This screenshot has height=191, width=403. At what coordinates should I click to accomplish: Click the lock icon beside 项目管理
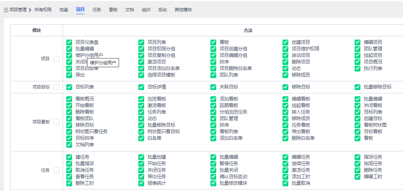[6, 10]
